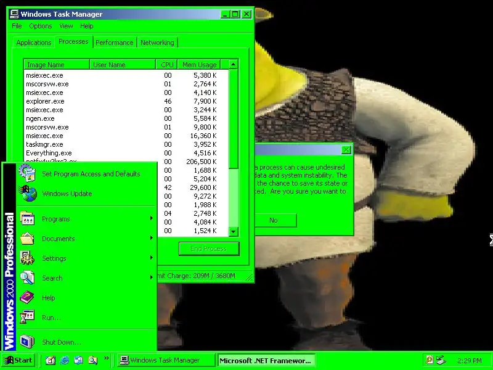493x370 pixels.
Task: Sort processes by Mem Usage column
Action: click(199, 65)
